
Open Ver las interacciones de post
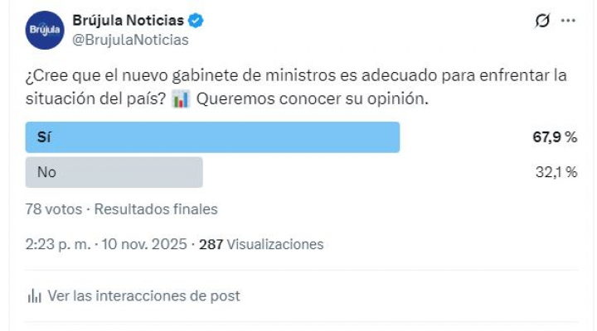(144, 295)
